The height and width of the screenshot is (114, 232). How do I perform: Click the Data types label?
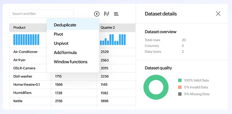click(x=153, y=52)
